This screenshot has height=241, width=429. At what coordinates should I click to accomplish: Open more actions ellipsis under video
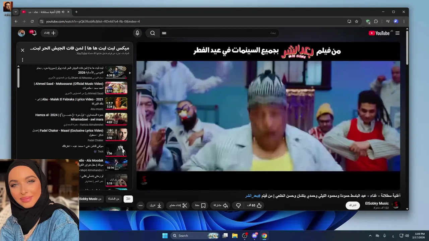[x=140, y=205]
